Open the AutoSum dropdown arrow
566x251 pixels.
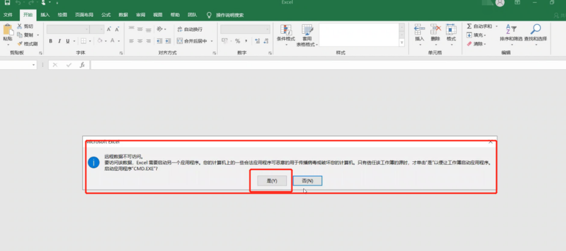(x=496, y=26)
